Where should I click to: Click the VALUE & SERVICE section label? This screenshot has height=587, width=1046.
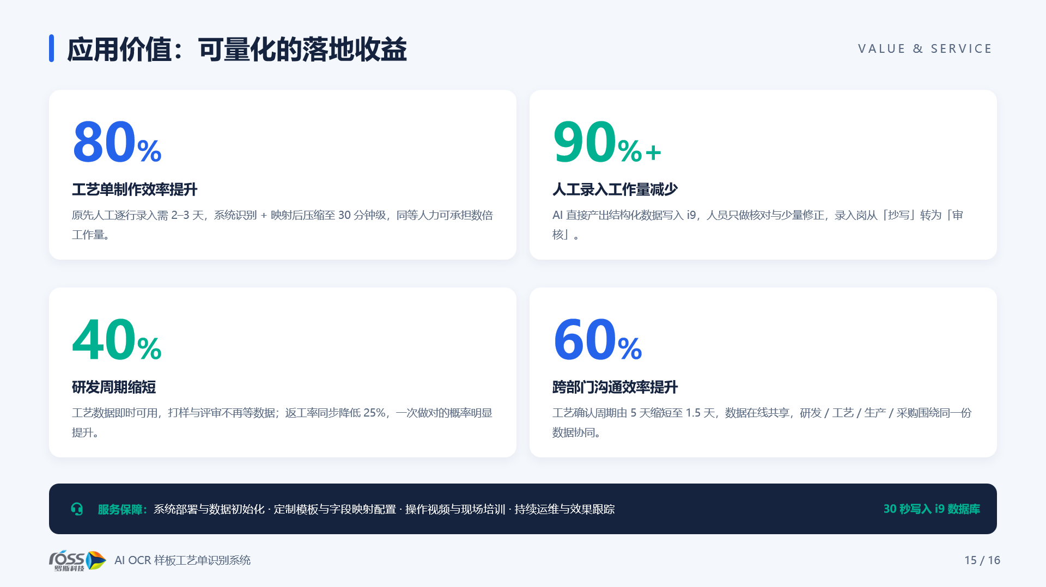coord(925,48)
